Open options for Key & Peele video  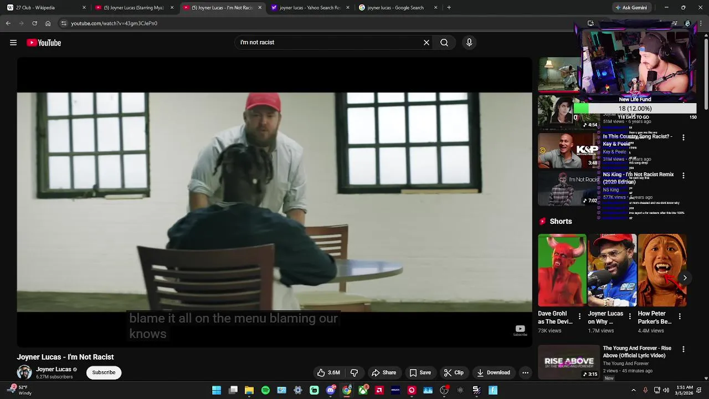coord(684,137)
